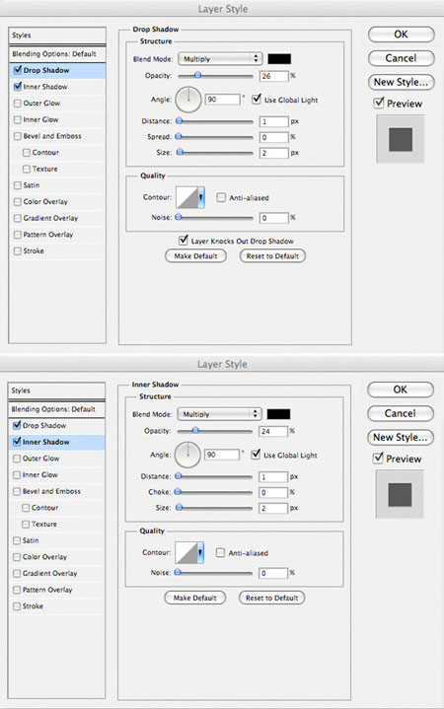Enable Bevel and Emboss in upper dialog
Screen dimensions: 444x709
[x=18, y=136]
